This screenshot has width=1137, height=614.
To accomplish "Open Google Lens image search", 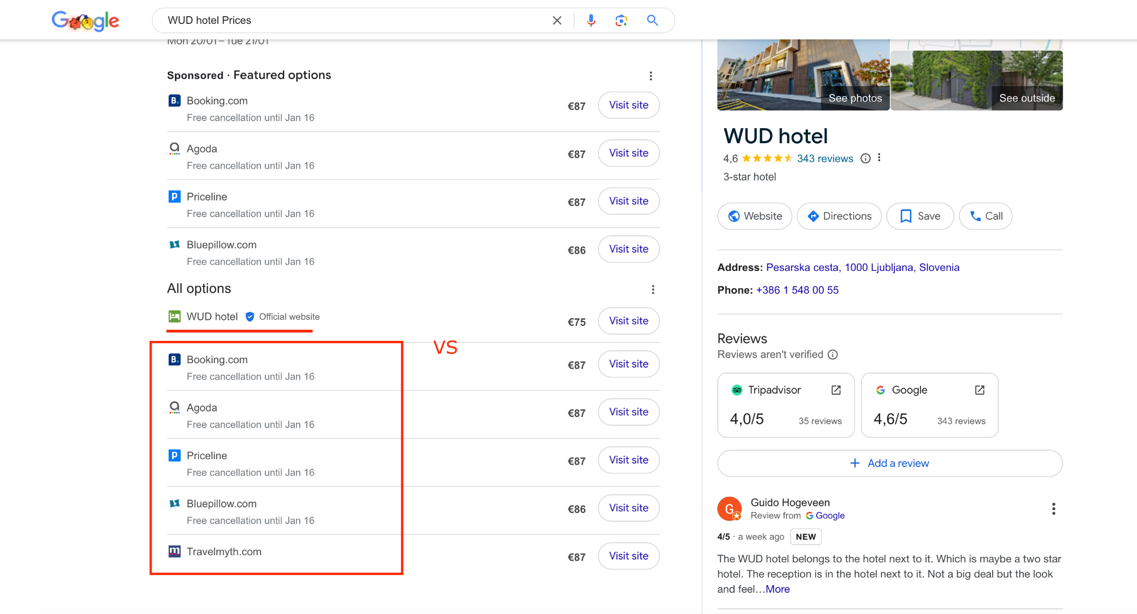I will 621,21.
